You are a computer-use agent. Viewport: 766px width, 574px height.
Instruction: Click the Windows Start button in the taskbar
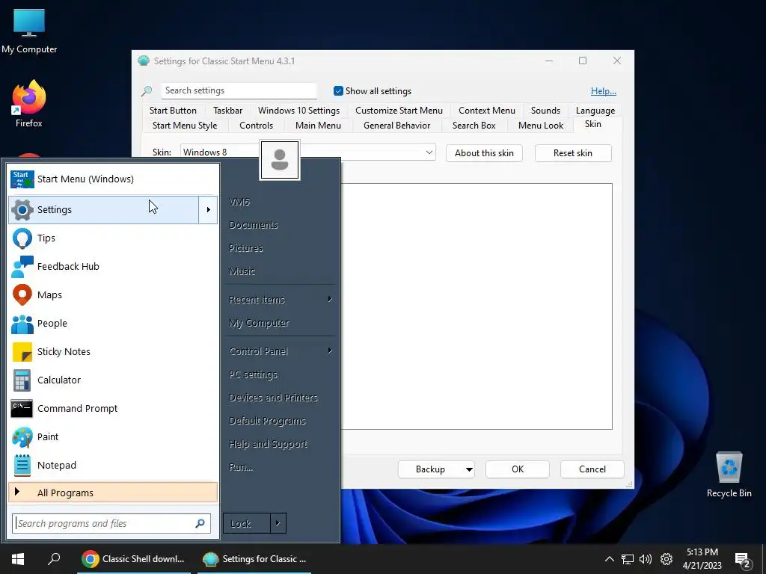[18, 559]
